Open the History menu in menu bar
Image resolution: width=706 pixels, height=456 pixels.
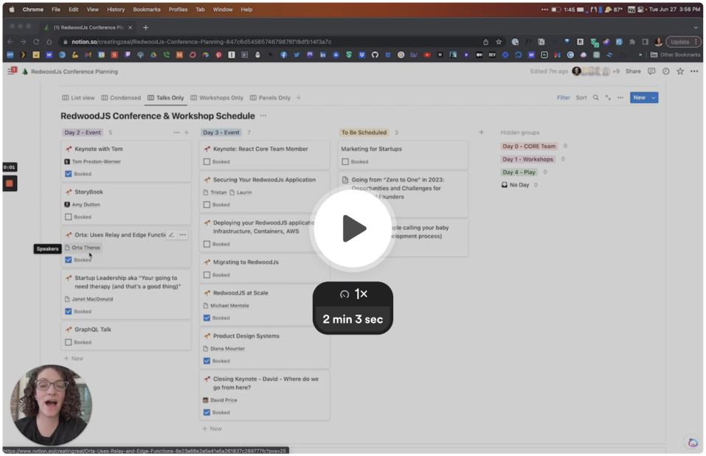[116, 10]
